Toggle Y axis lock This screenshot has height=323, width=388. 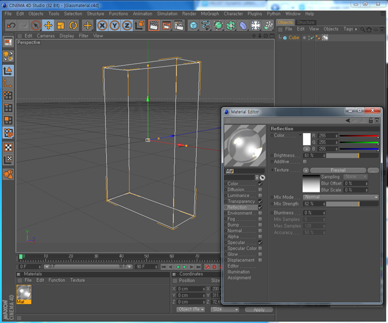click(114, 25)
